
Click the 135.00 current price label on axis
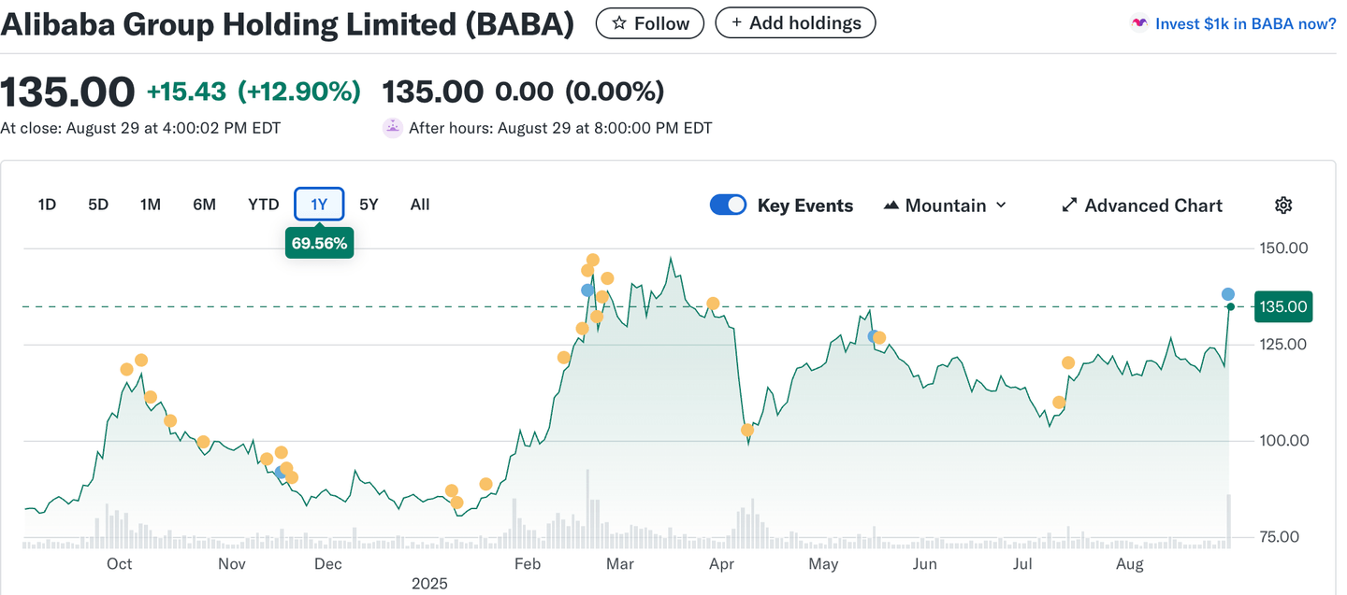click(1282, 306)
